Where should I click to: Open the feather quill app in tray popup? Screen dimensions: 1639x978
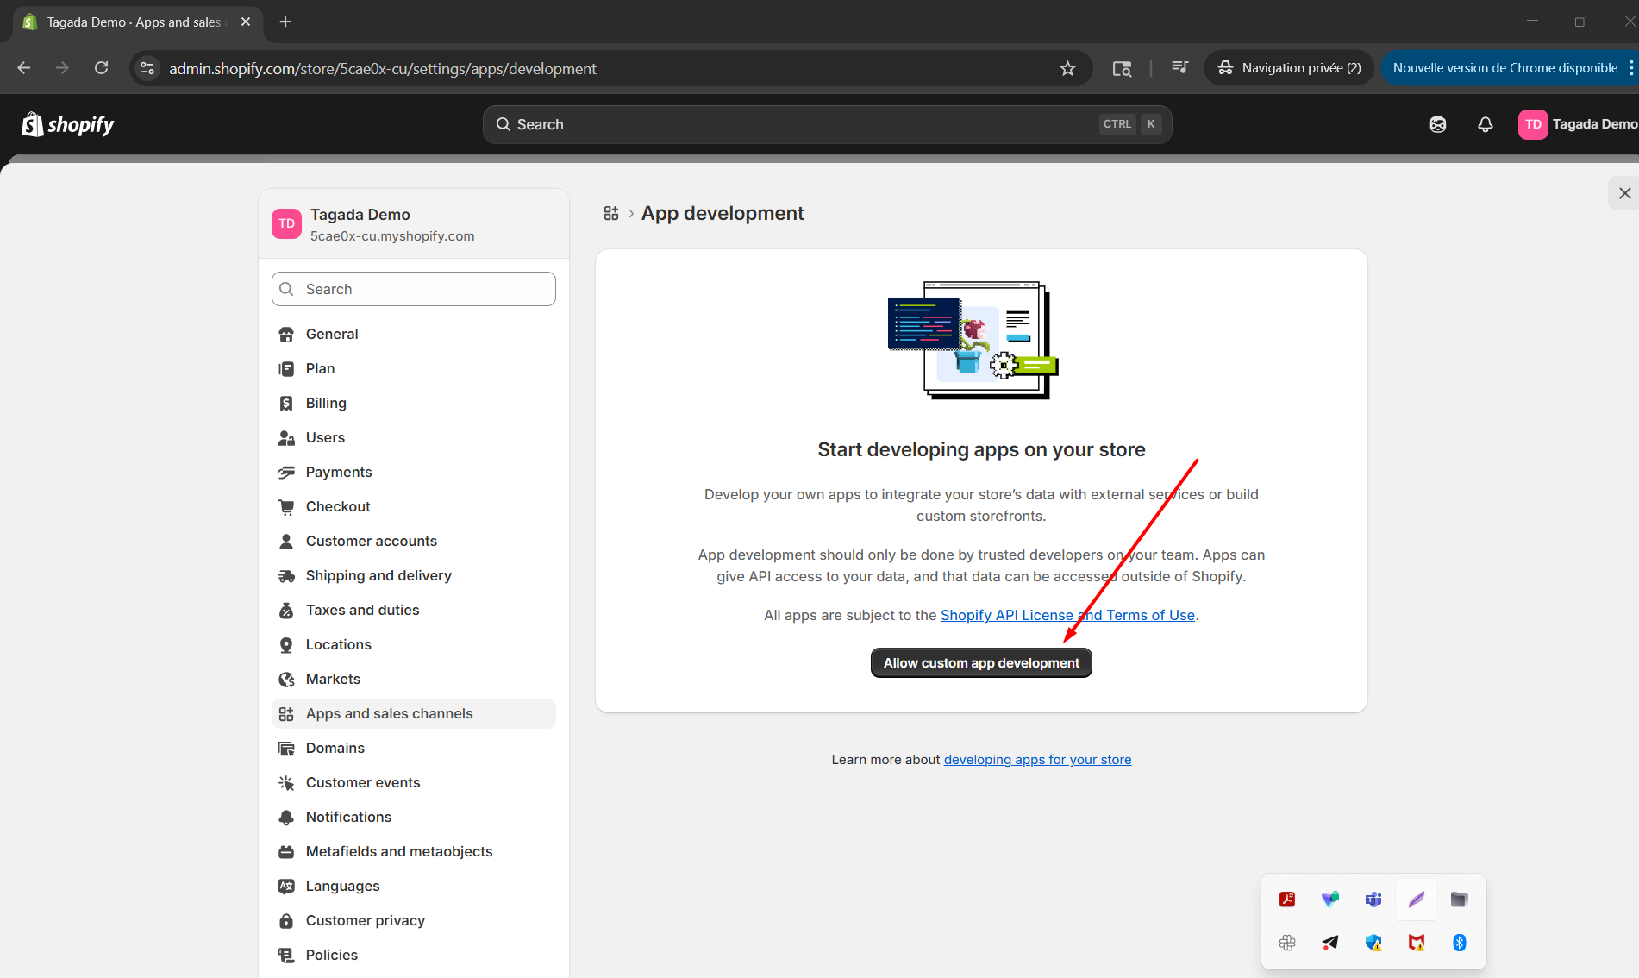(x=1417, y=900)
